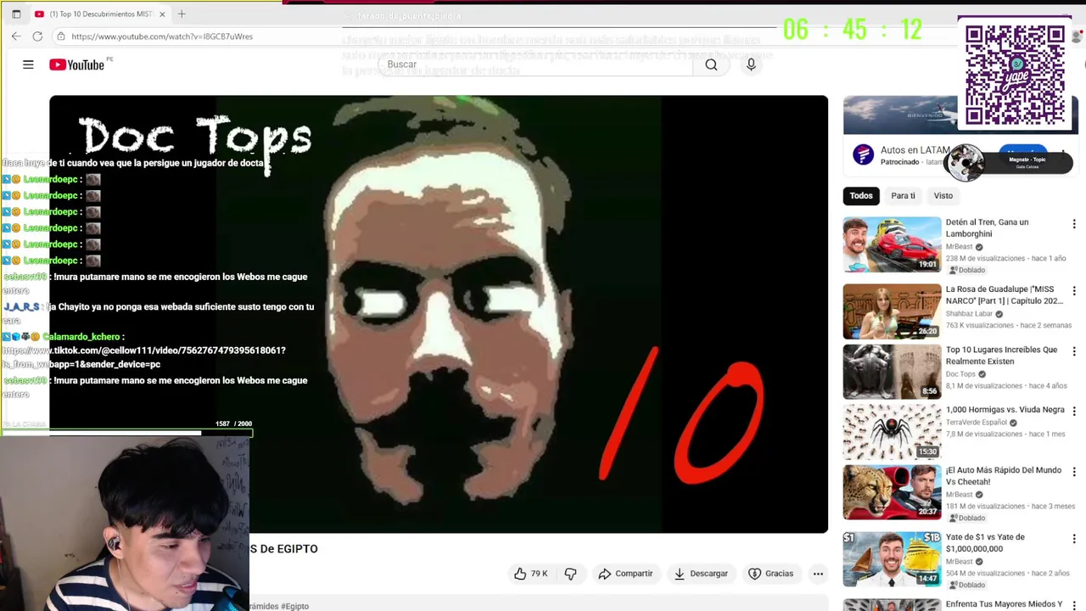The width and height of the screenshot is (1086, 611).
Task: Go back with the browser back arrow
Action: pyautogui.click(x=16, y=36)
